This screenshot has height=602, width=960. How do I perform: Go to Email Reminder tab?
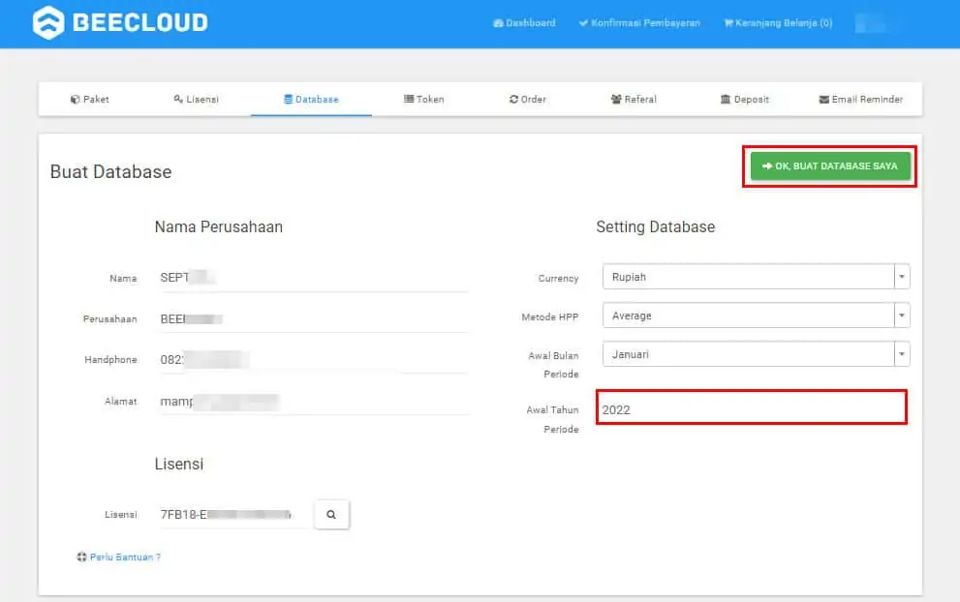click(861, 99)
